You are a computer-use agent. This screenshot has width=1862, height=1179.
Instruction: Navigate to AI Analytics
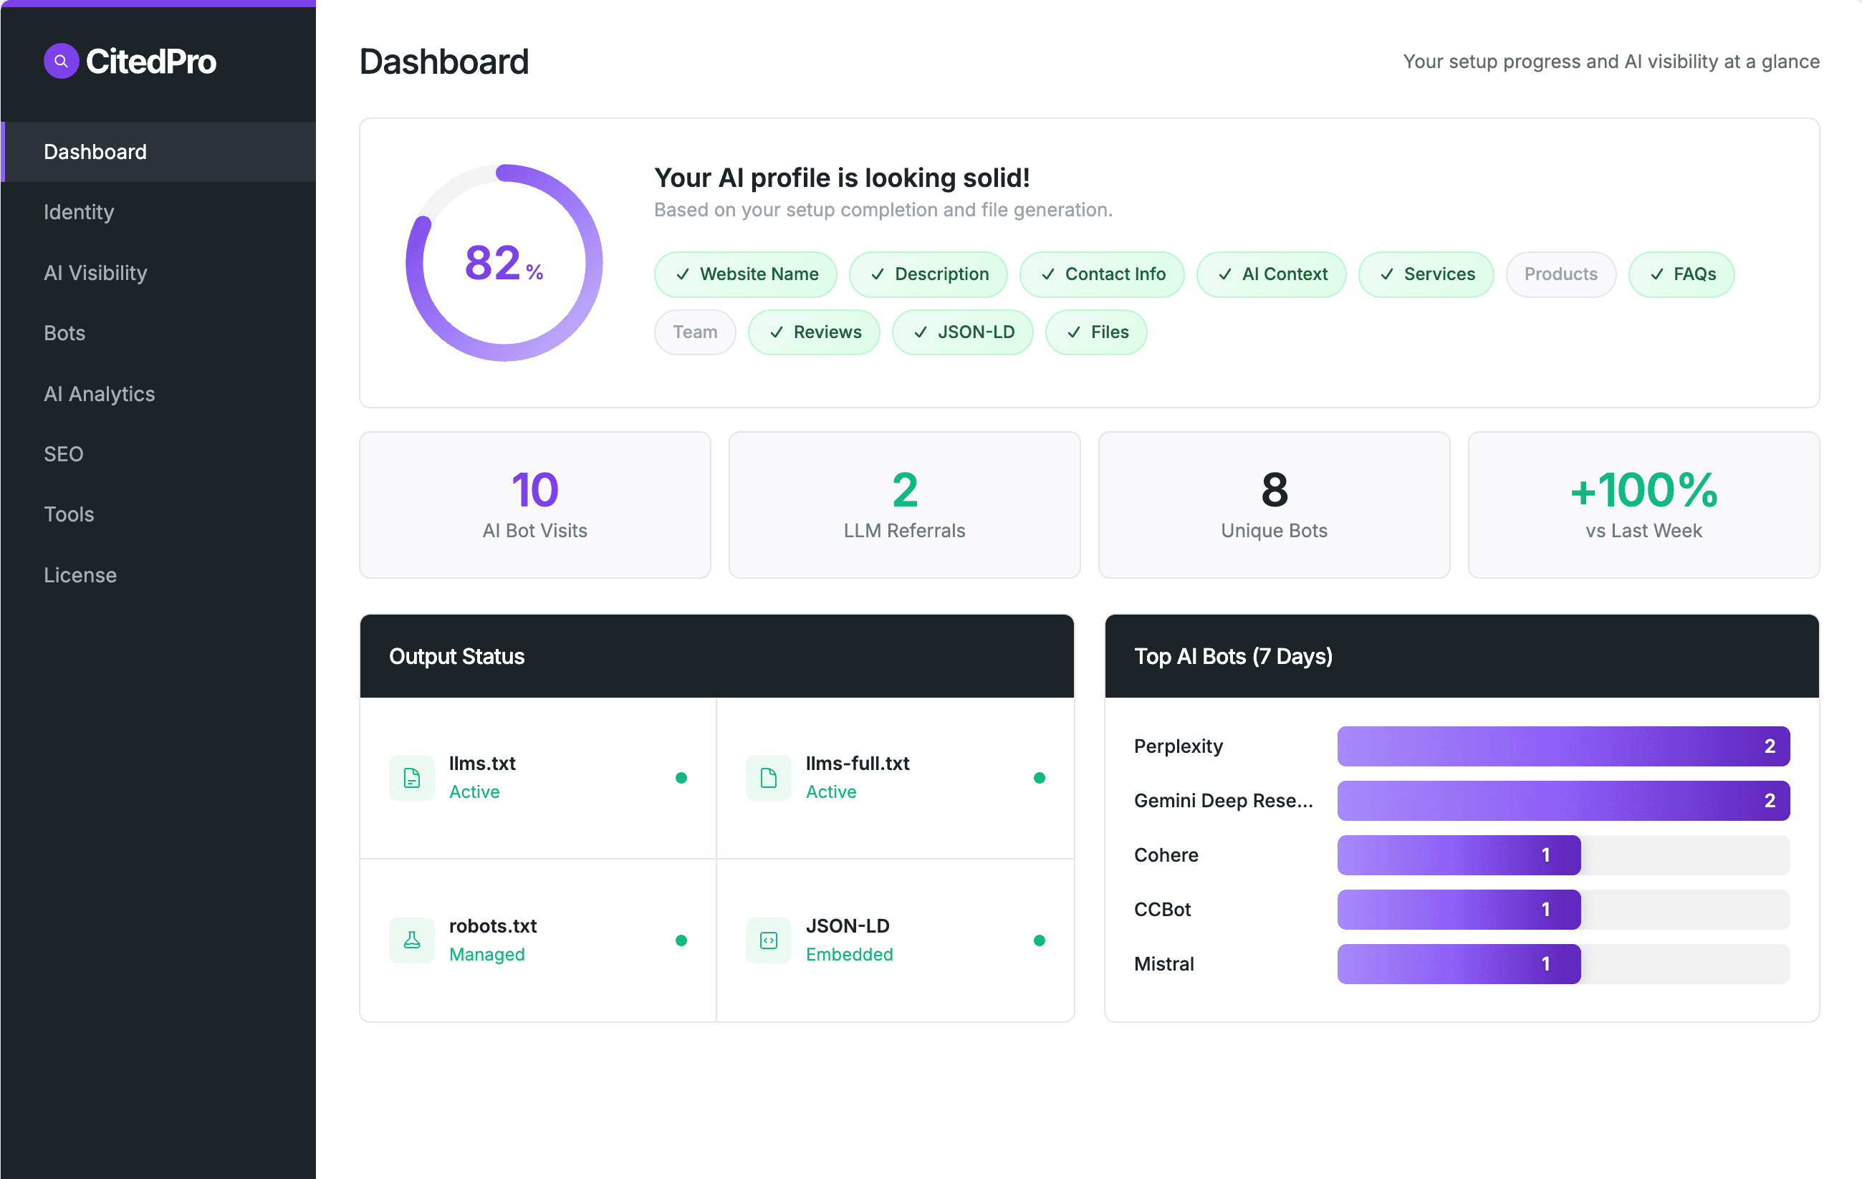coord(99,393)
